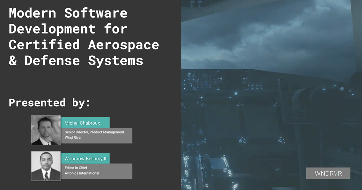362x190 pixels.
Task: Click the WNDRVR watermark's gray background plate
Action: [328, 173]
